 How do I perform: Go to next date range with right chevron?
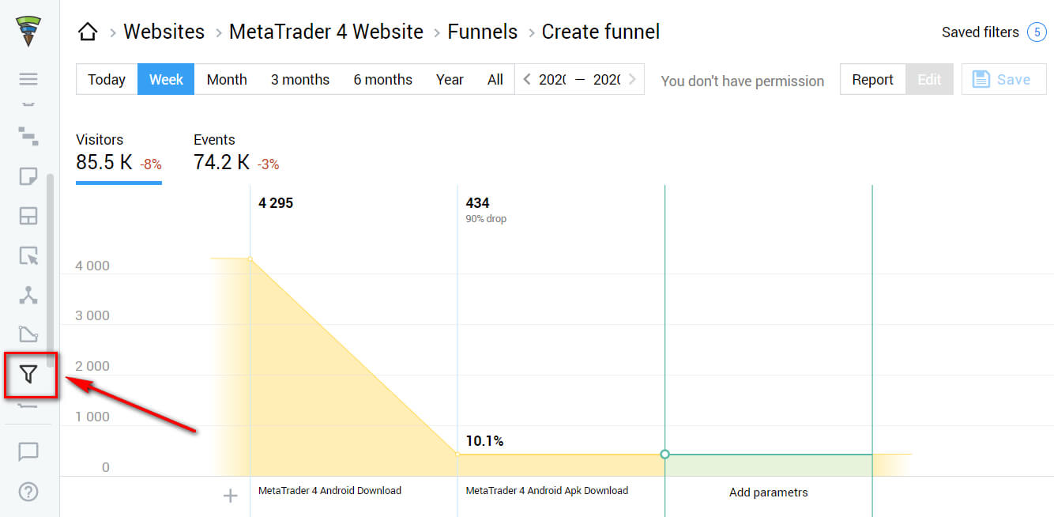click(631, 80)
